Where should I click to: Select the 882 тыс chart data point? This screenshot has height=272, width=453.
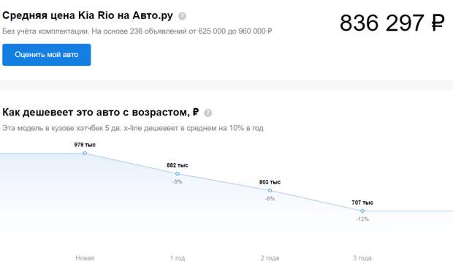(x=178, y=174)
